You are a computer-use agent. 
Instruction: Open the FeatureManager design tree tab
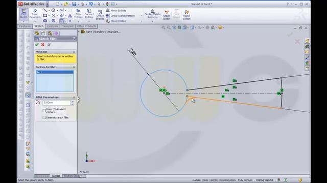coord(37,33)
